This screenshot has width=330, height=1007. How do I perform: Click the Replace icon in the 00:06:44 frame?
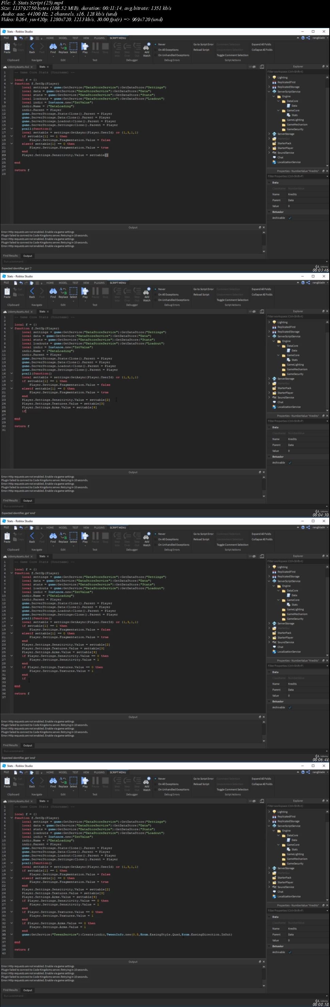click(63, 536)
